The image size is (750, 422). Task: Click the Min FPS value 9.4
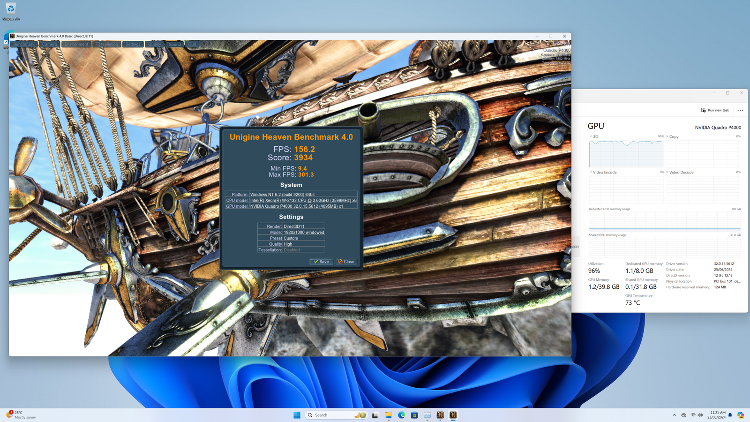[x=302, y=168]
